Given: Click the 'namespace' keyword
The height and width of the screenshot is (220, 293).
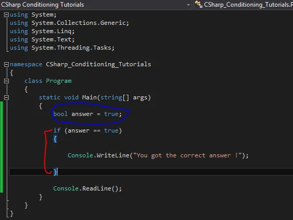Looking at the screenshot, I should coord(26,65).
